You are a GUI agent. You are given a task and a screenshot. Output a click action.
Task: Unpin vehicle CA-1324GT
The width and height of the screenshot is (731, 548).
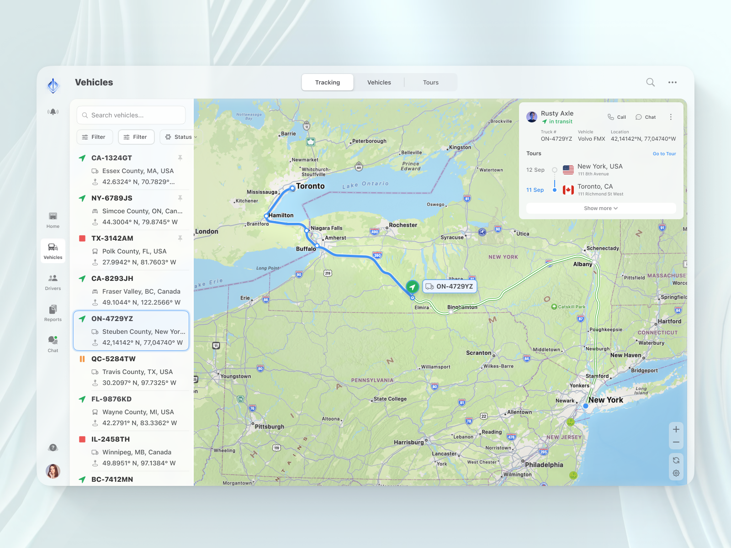[180, 158]
